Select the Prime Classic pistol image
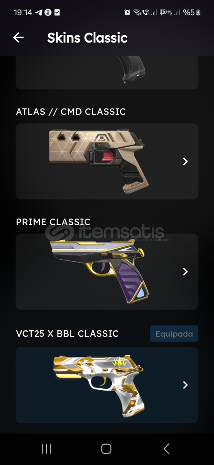The image size is (214, 465). click(x=99, y=271)
